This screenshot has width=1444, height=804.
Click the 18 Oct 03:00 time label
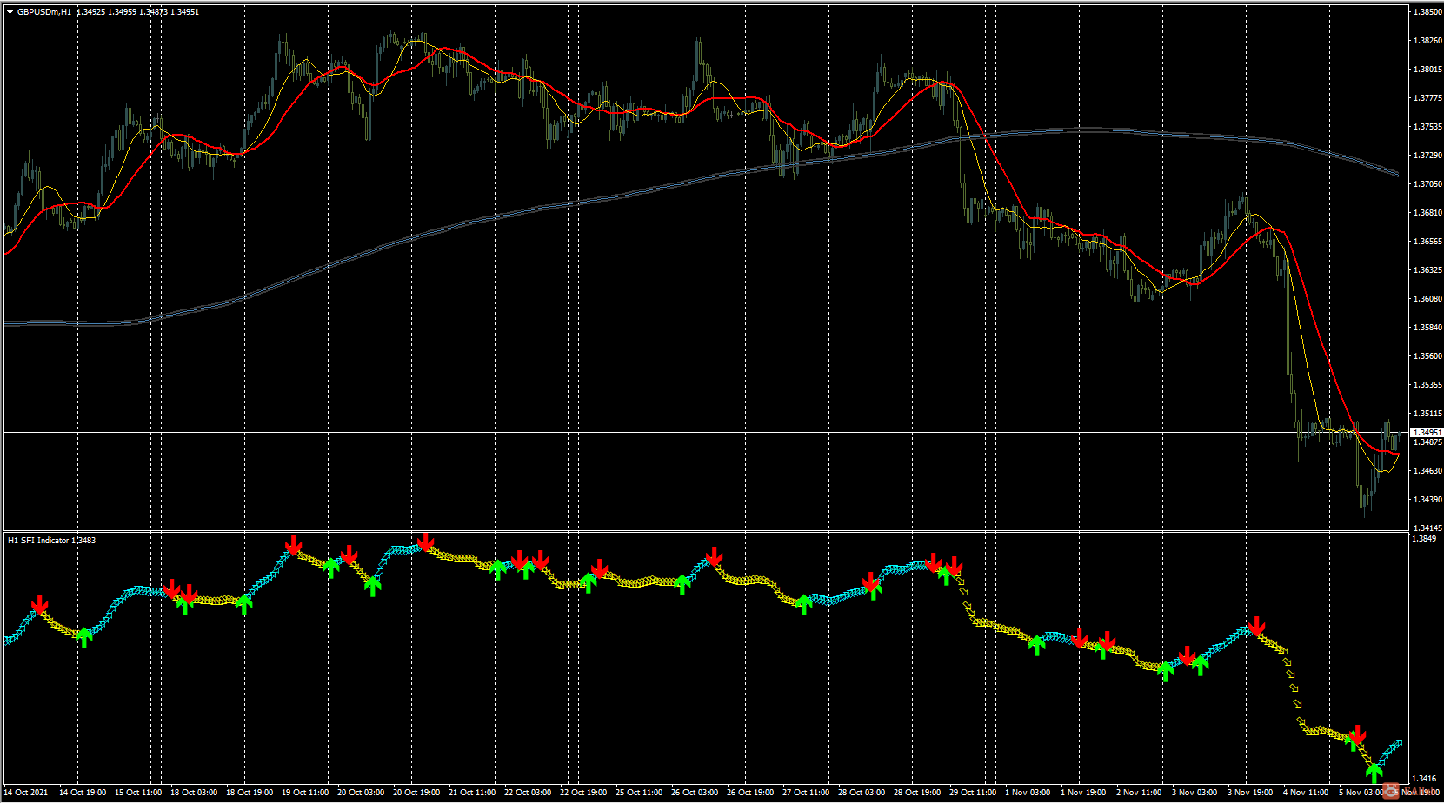(194, 793)
